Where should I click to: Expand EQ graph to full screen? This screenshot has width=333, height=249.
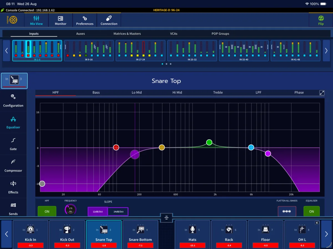coord(322,93)
